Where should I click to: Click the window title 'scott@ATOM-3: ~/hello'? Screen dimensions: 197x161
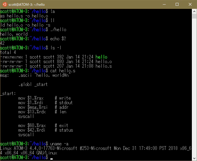tap(26, 5)
